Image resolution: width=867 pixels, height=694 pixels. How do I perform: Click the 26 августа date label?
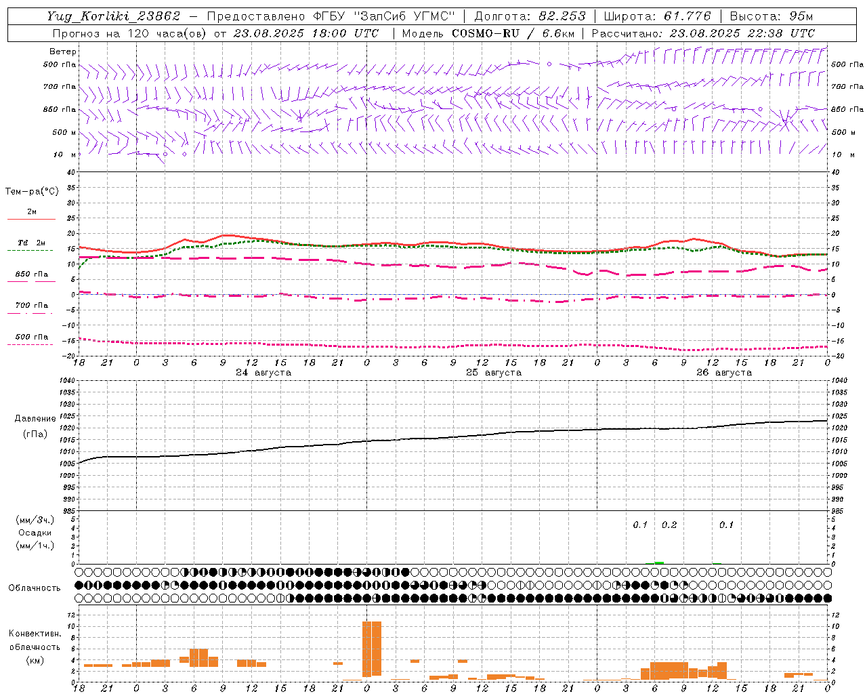pos(723,373)
